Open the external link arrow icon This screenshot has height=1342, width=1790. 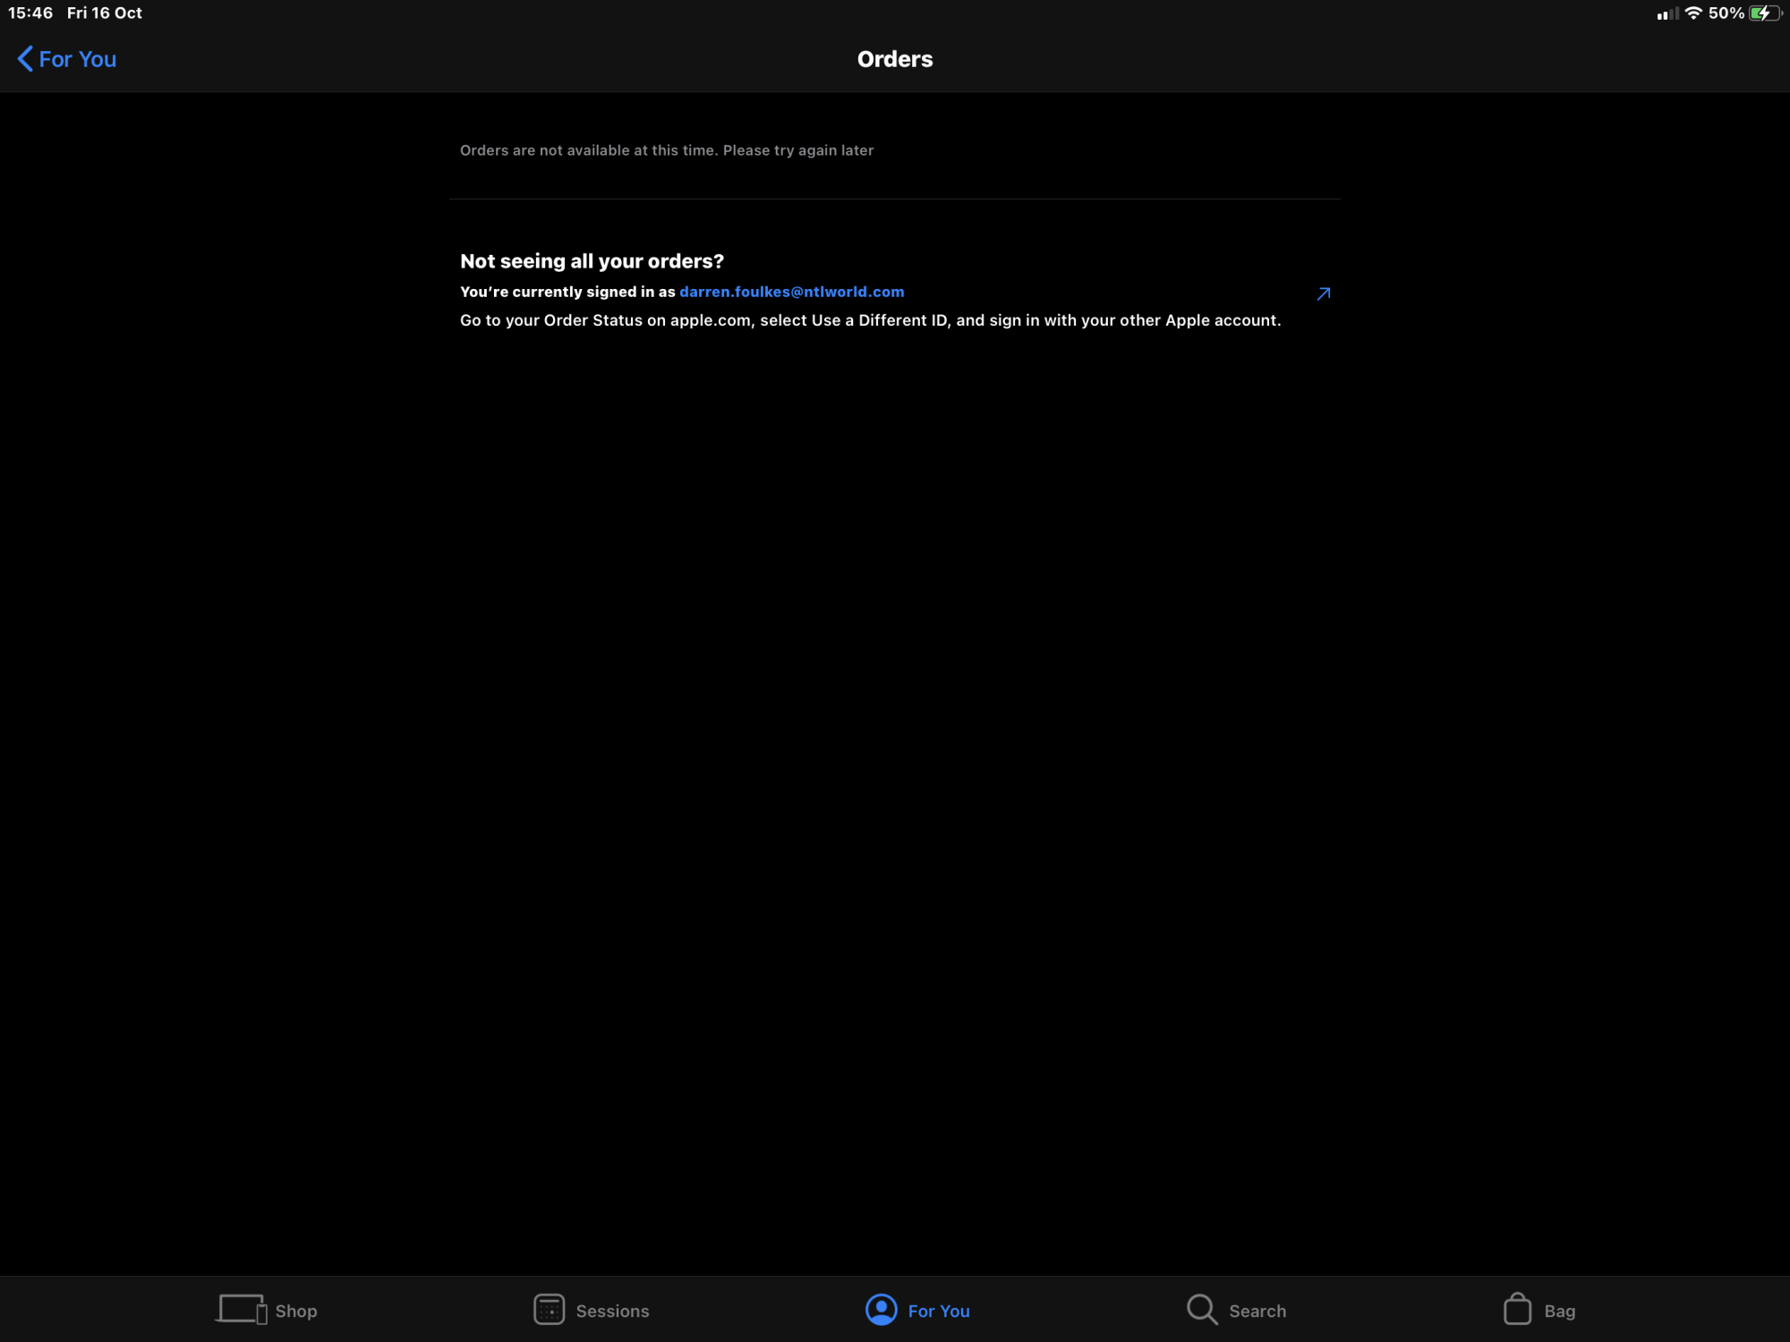pos(1324,293)
